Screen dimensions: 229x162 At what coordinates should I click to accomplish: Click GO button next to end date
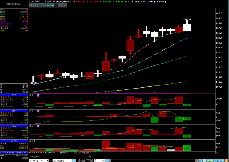74,160
